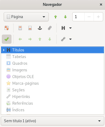Expand the Títulos tree node
Viewport: 105px width, 127px height.
[x=4, y=50]
